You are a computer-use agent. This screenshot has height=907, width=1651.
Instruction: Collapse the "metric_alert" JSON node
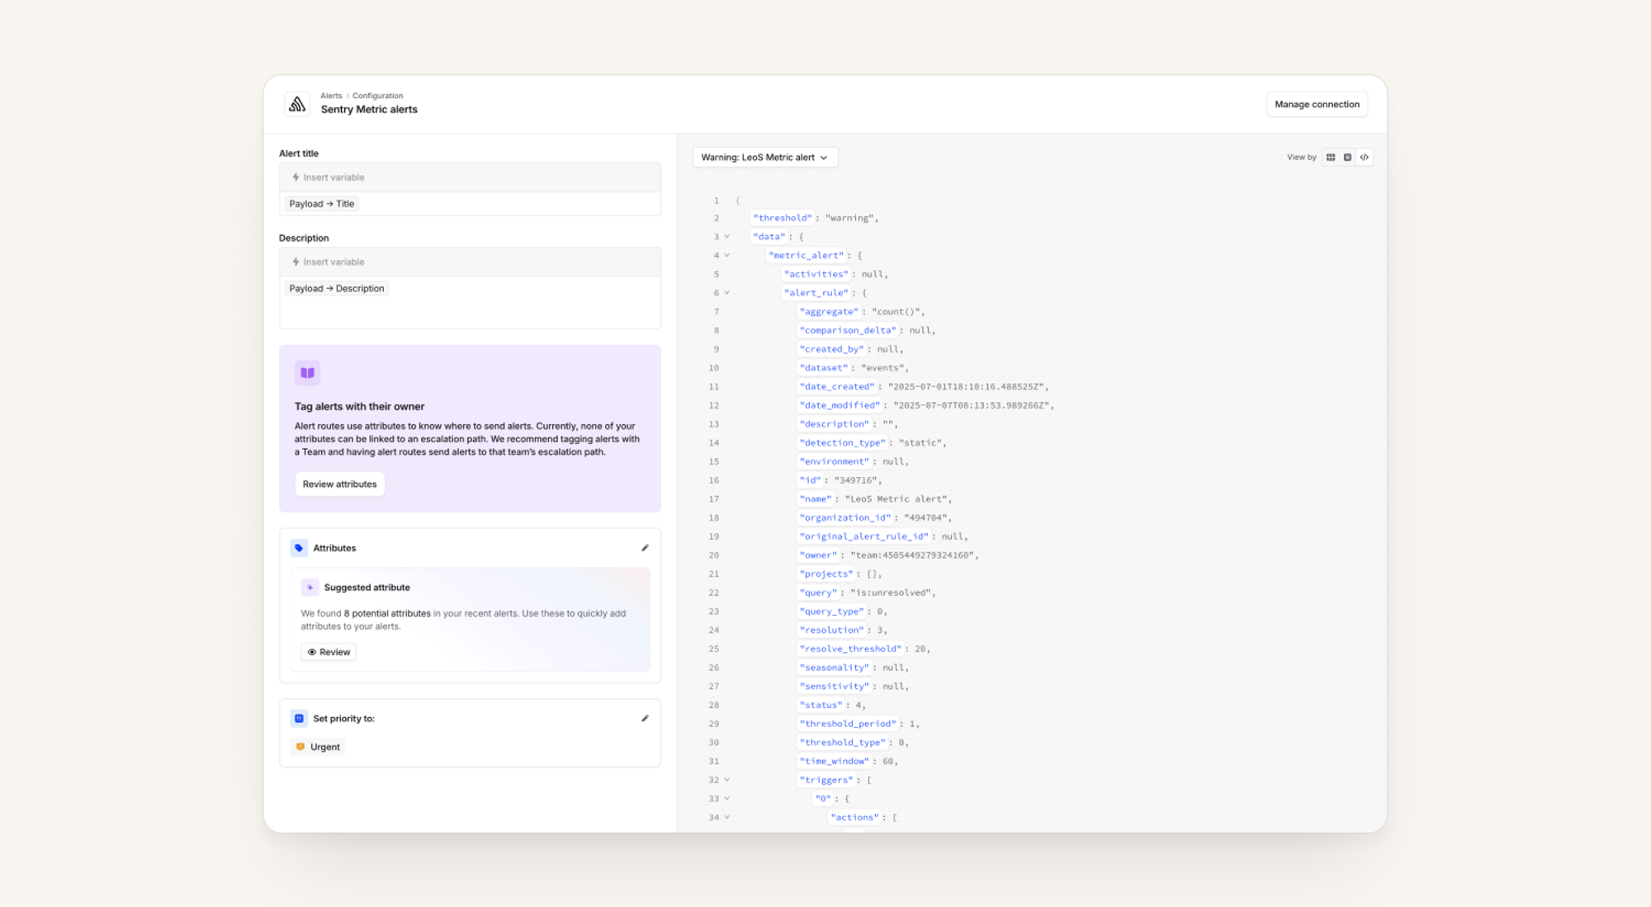coord(727,256)
